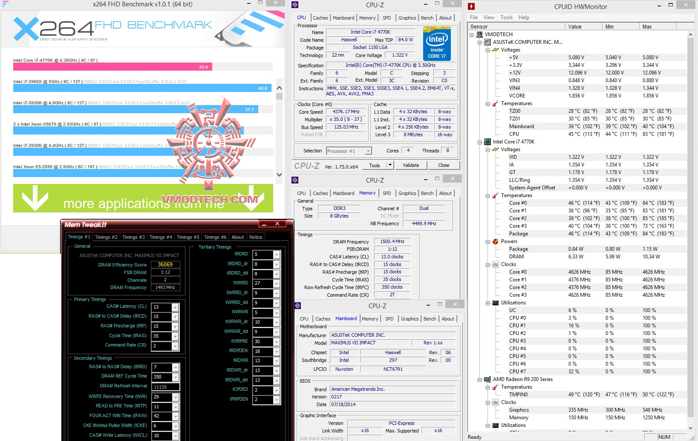
Task: Click the DRAM Efficiency Score value 36069
Action: click(x=165, y=264)
